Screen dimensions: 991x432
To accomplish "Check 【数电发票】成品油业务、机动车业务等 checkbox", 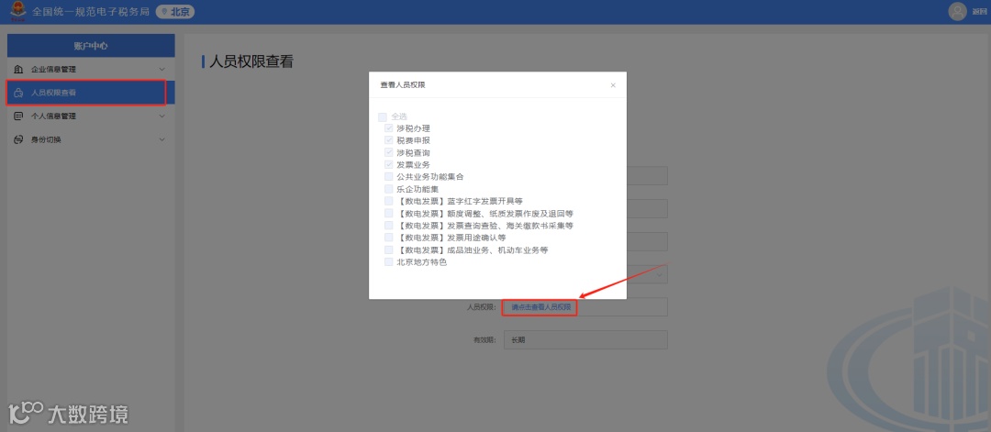I will pyautogui.click(x=389, y=249).
